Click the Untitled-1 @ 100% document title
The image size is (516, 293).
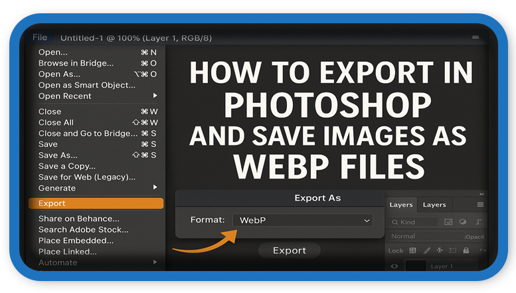(x=136, y=38)
